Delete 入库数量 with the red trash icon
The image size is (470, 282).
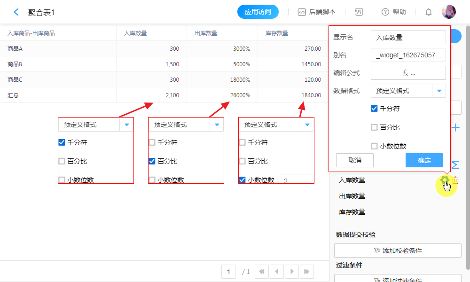[455, 180]
